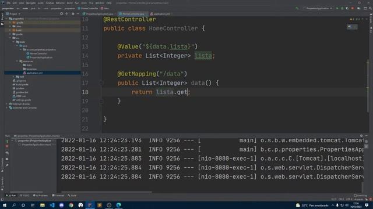Screen dimensions: 373x209
Task: Select HomeController in project tree
Action: coord(37,53)
